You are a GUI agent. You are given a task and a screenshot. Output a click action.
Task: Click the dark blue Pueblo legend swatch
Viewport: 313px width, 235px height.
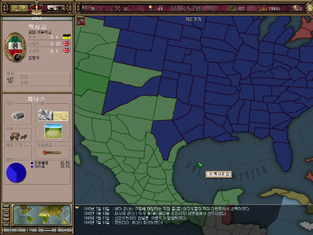[32, 163]
